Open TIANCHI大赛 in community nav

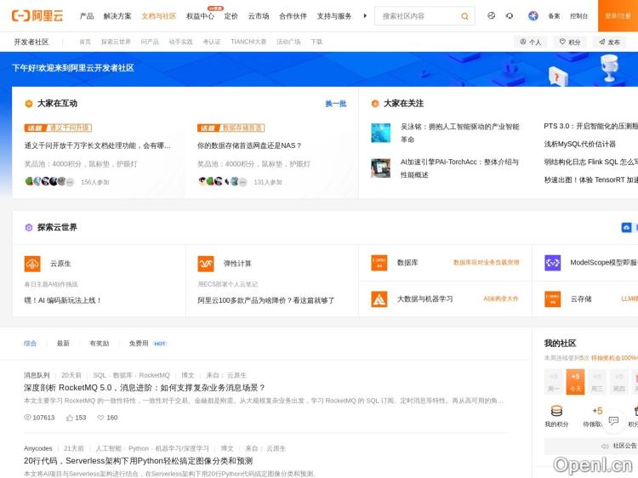(248, 42)
